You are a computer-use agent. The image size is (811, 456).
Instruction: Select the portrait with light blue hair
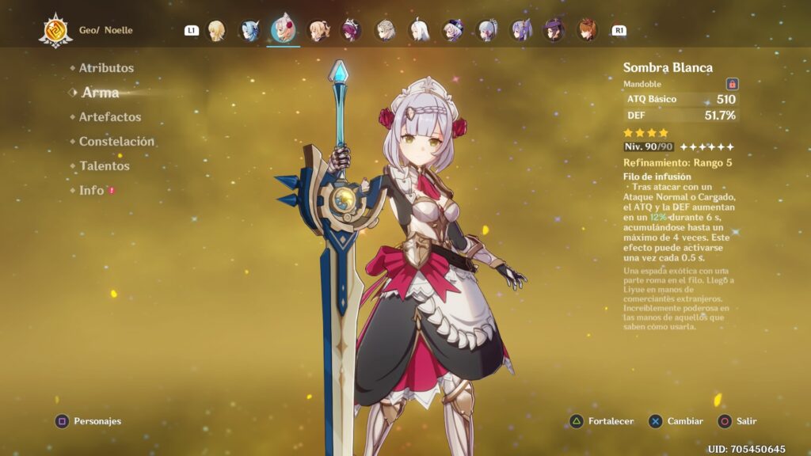click(x=249, y=31)
